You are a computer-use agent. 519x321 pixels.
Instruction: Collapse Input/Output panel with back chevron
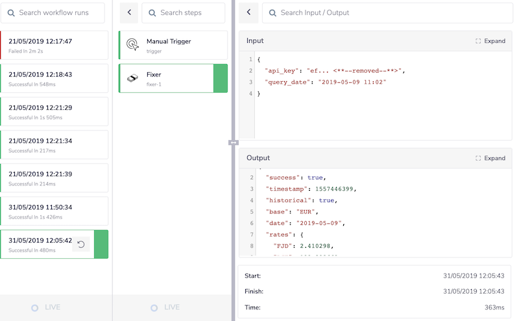[x=248, y=12]
